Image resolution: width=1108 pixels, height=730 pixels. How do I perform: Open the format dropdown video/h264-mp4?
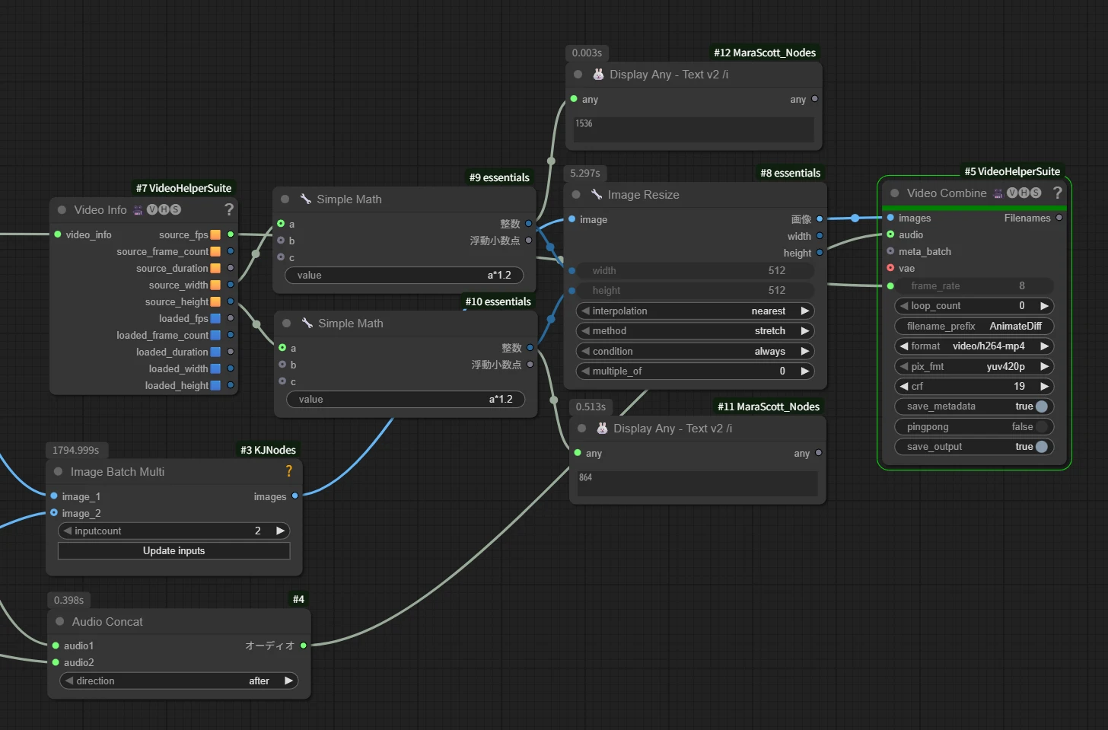click(974, 346)
